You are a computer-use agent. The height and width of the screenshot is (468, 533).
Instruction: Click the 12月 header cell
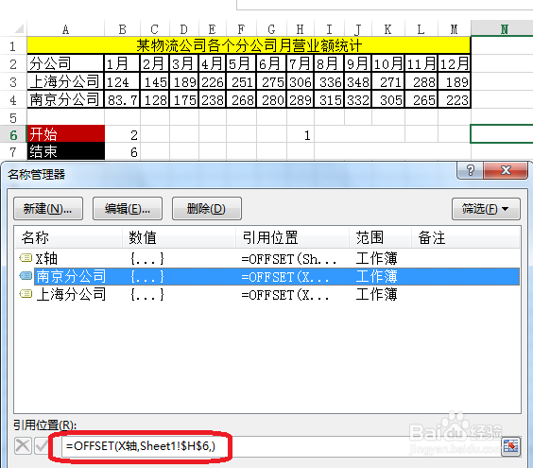[x=455, y=63]
